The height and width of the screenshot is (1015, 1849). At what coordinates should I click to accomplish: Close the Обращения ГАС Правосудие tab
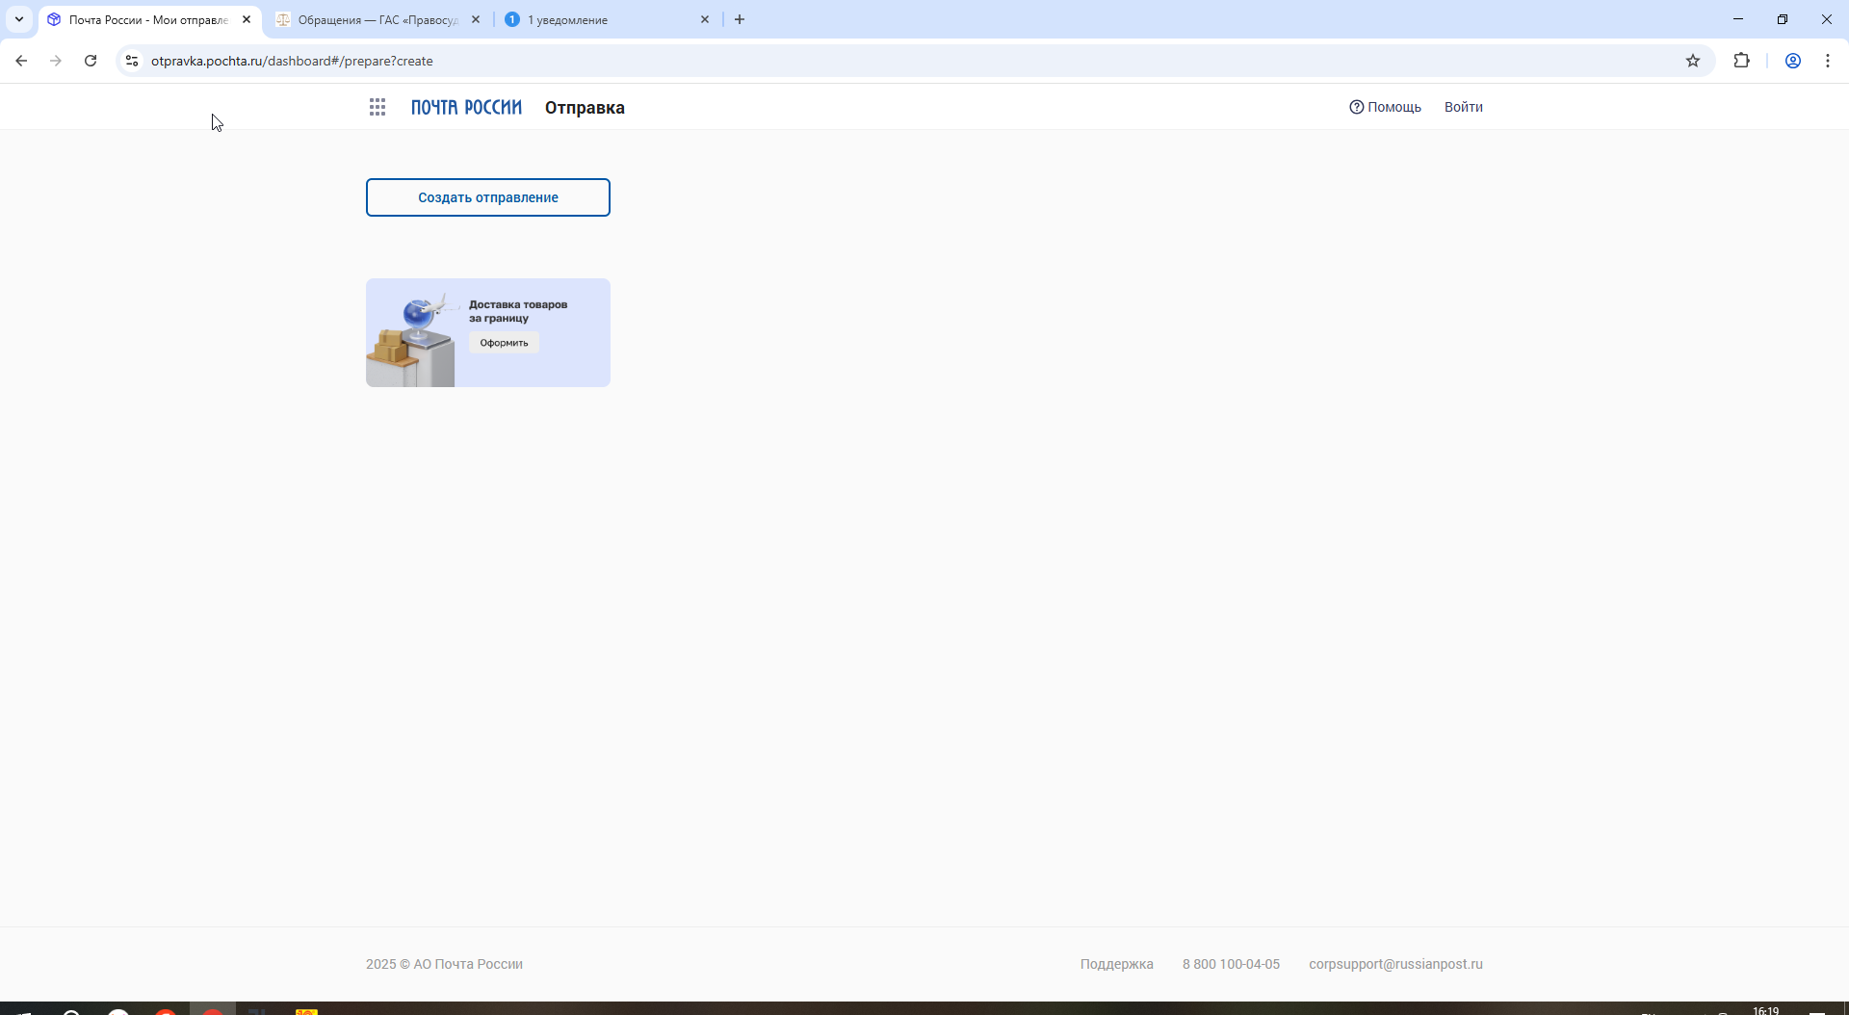(476, 19)
